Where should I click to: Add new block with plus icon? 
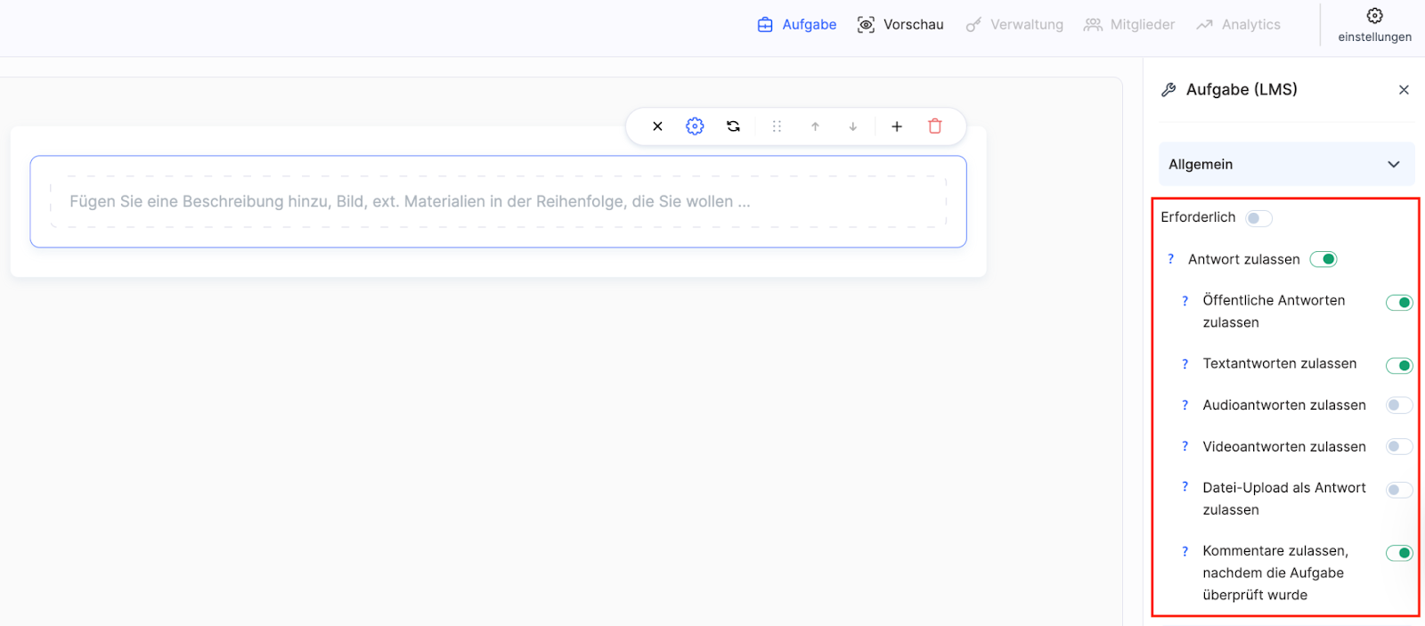pyautogui.click(x=897, y=126)
